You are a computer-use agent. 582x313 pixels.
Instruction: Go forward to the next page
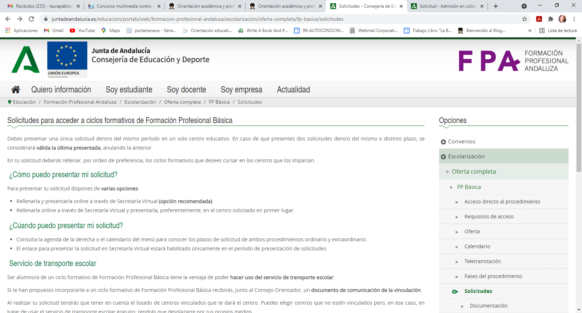(x=20, y=19)
